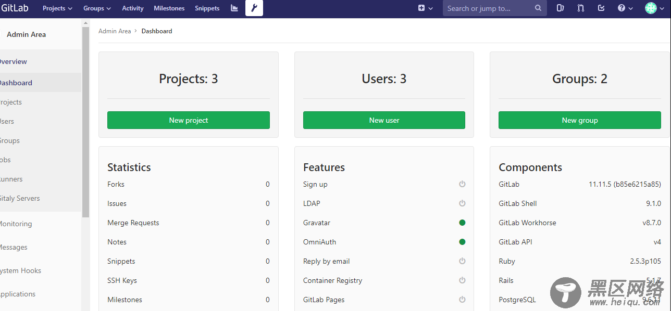Click the Issues statistics row label

[117, 203]
